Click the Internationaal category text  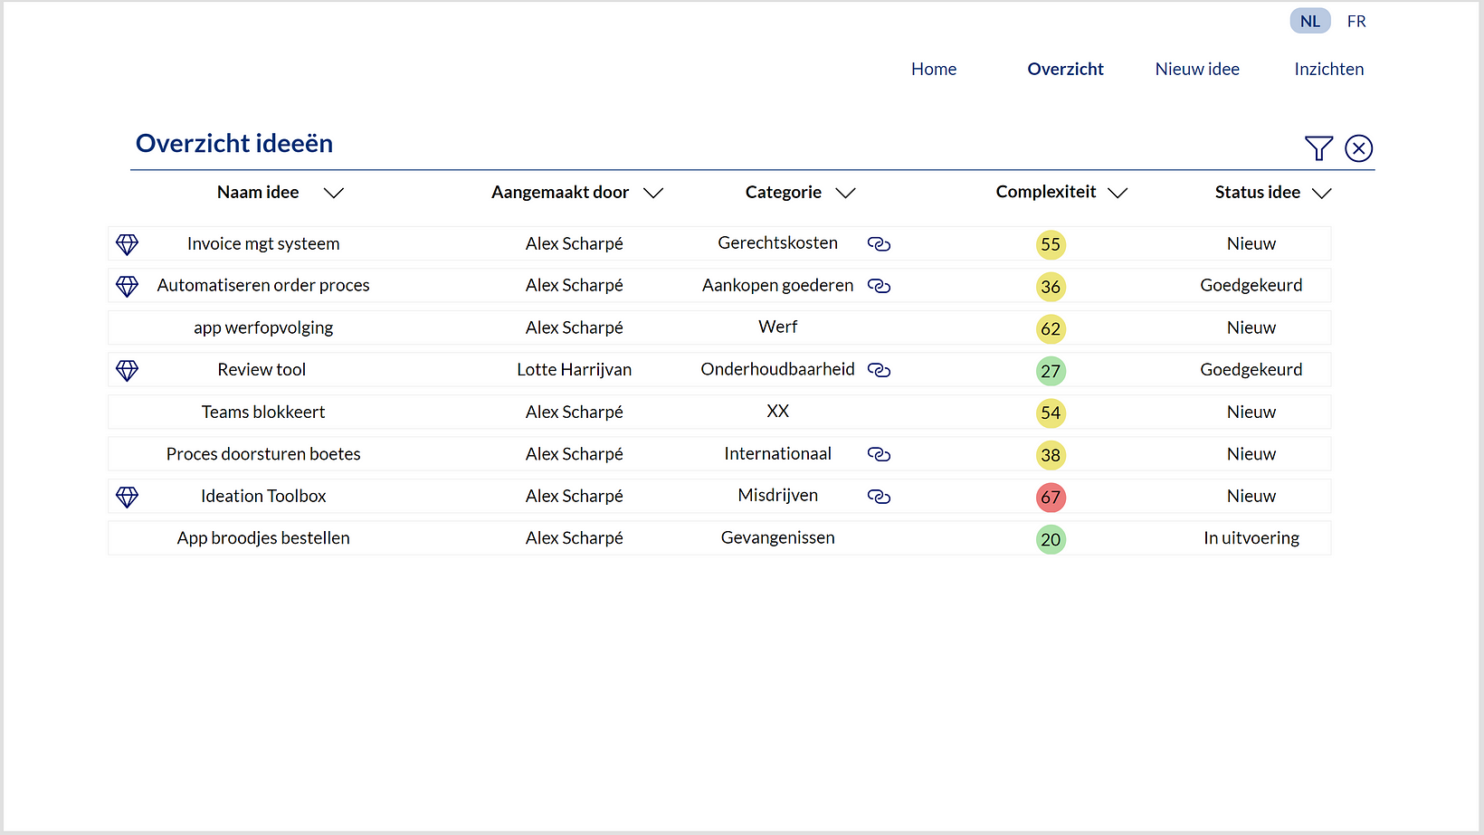point(778,454)
